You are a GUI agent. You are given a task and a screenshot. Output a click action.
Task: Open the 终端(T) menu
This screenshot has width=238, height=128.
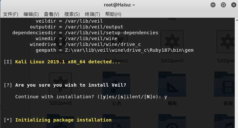coord(93,14)
